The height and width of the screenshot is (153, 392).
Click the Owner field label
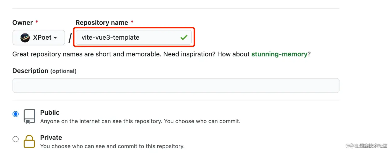23,23
